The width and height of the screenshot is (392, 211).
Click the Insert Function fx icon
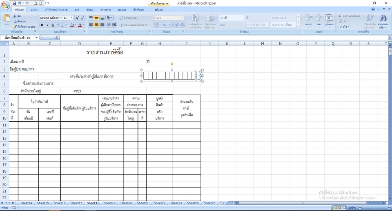point(57,38)
